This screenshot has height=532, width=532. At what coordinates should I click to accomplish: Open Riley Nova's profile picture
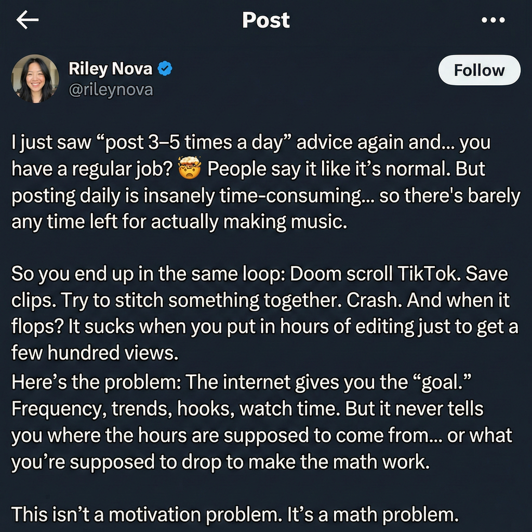(x=35, y=79)
